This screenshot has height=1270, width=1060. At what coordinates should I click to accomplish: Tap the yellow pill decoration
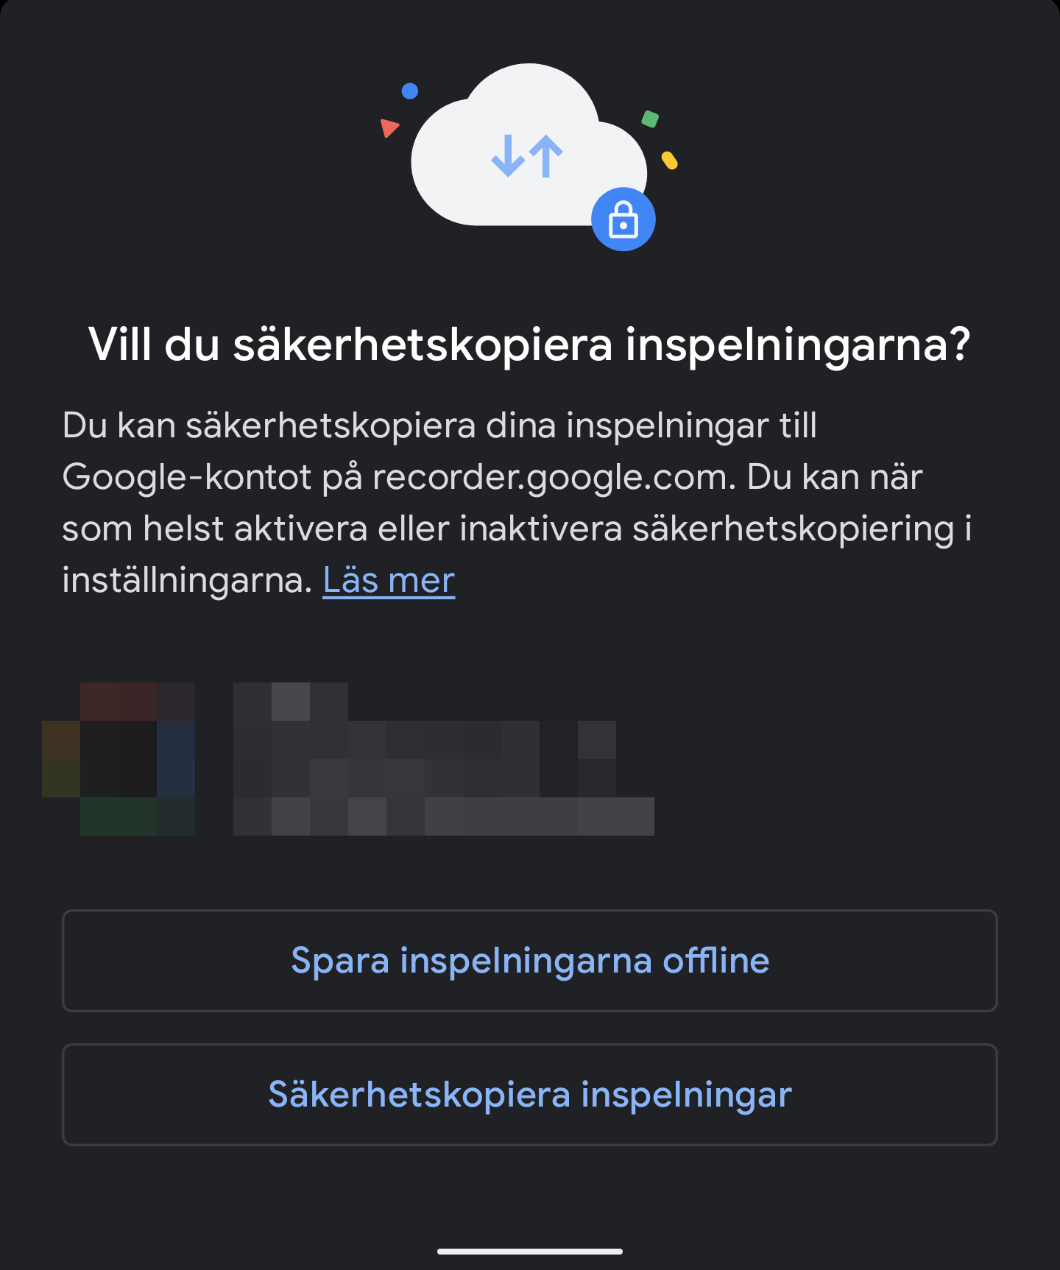point(669,160)
